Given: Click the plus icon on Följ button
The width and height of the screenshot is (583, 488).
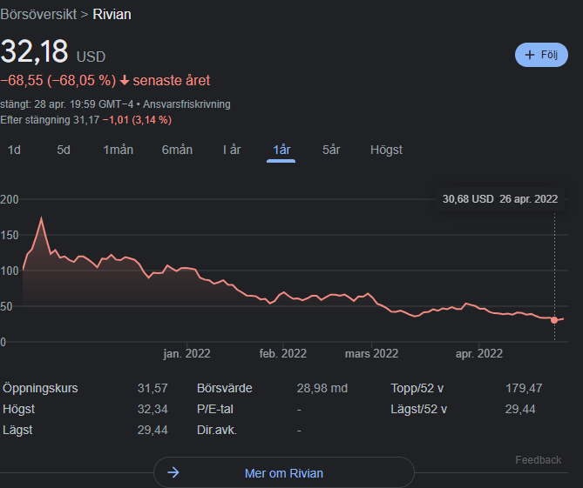Looking at the screenshot, I should point(530,55).
